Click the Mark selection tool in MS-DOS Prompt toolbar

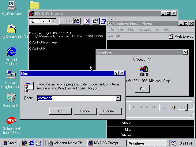tap(63, 21)
